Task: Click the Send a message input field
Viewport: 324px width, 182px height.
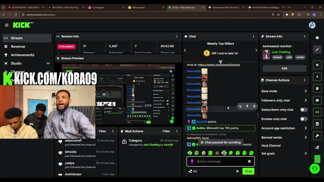Action: point(220,162)
